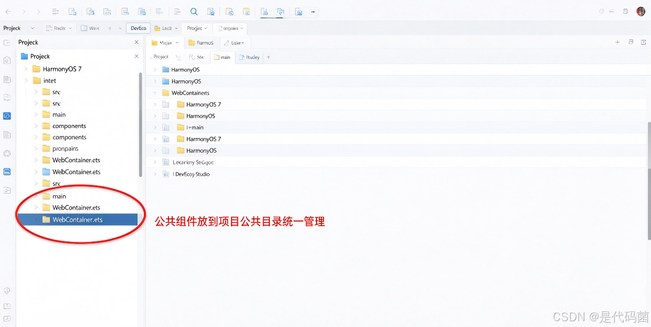This screenshot has height=327, width=651.
Task: Open the Denpnier dropdown
Action: point(241,28)
